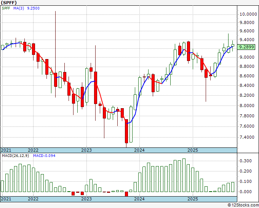Click 2024 on the MACD timeline
This screenshot has height=208, width=259.
[x=139, y=199]
